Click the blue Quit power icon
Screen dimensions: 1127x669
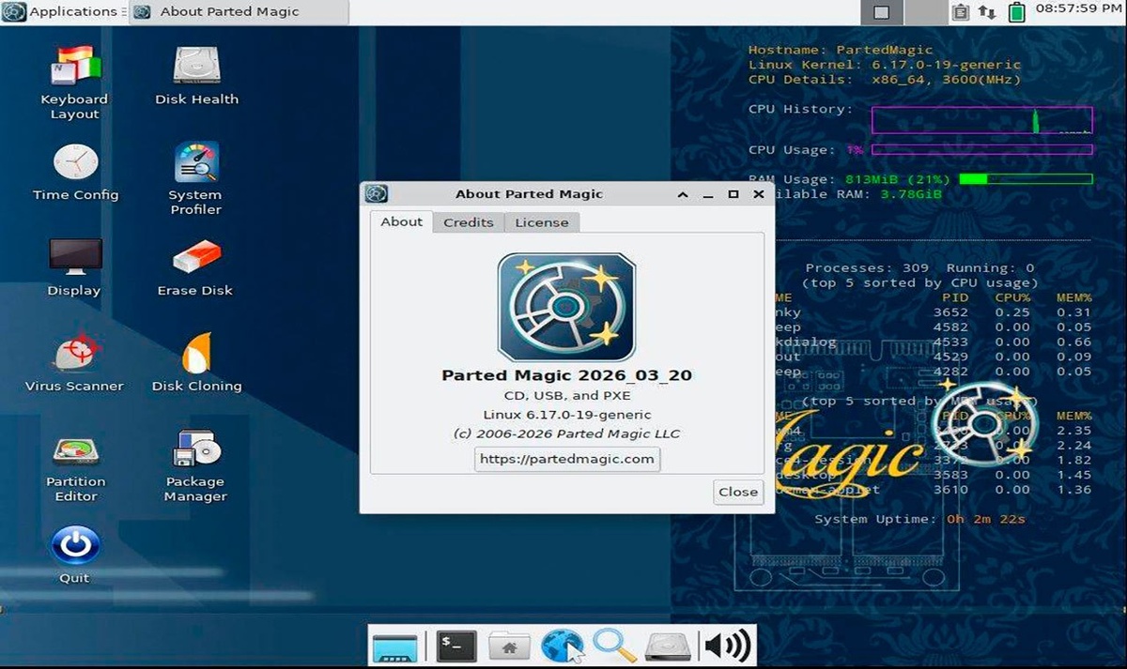74,545
